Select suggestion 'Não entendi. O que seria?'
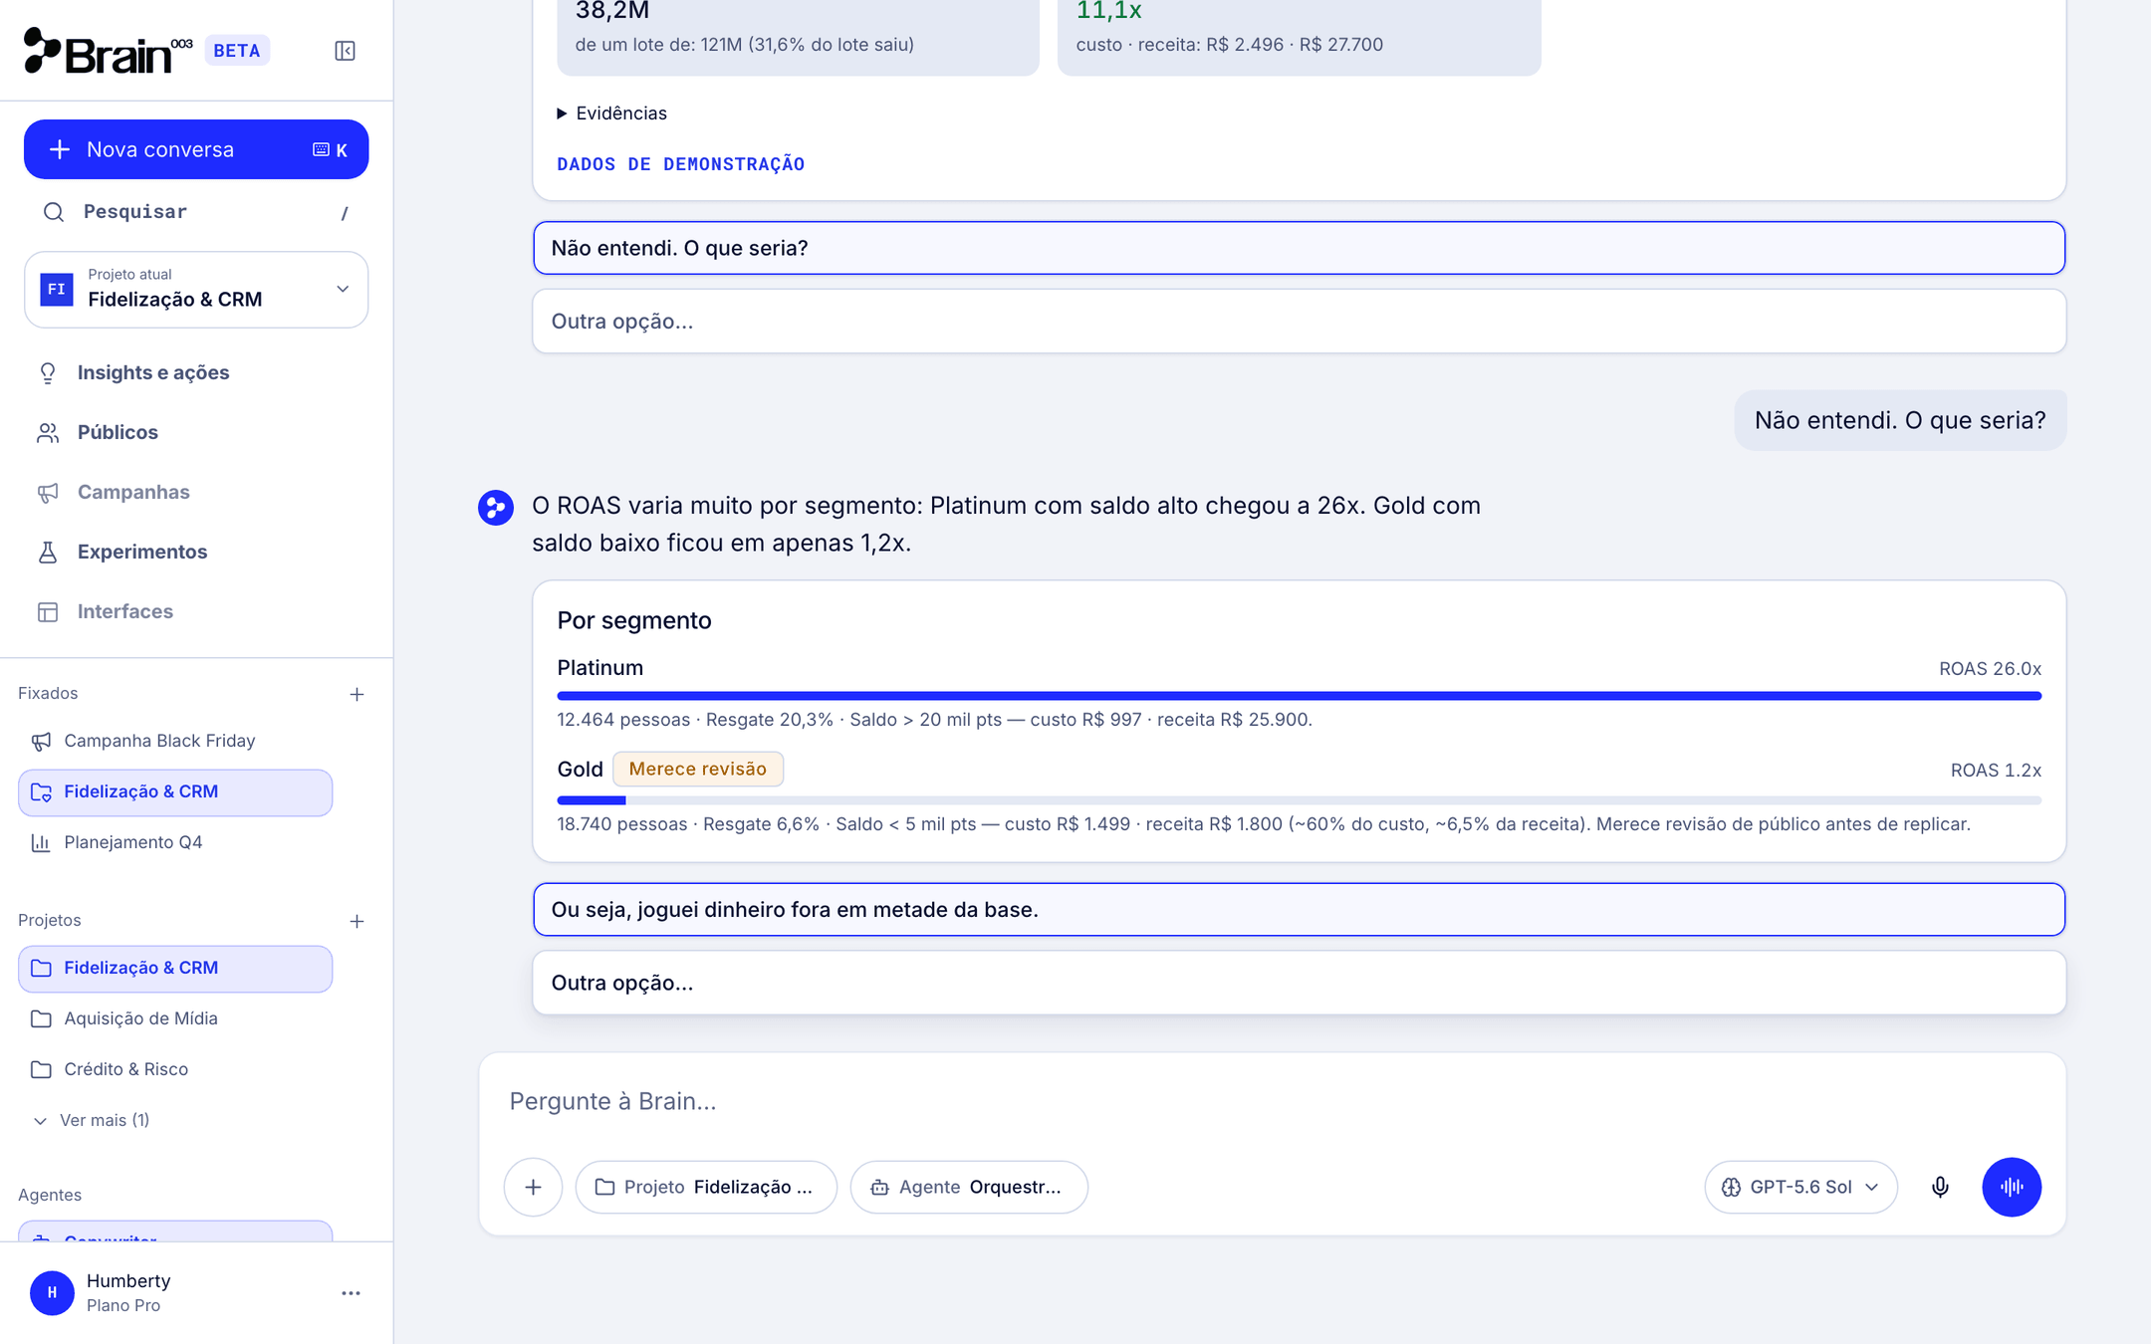 tap(1299, 248)
